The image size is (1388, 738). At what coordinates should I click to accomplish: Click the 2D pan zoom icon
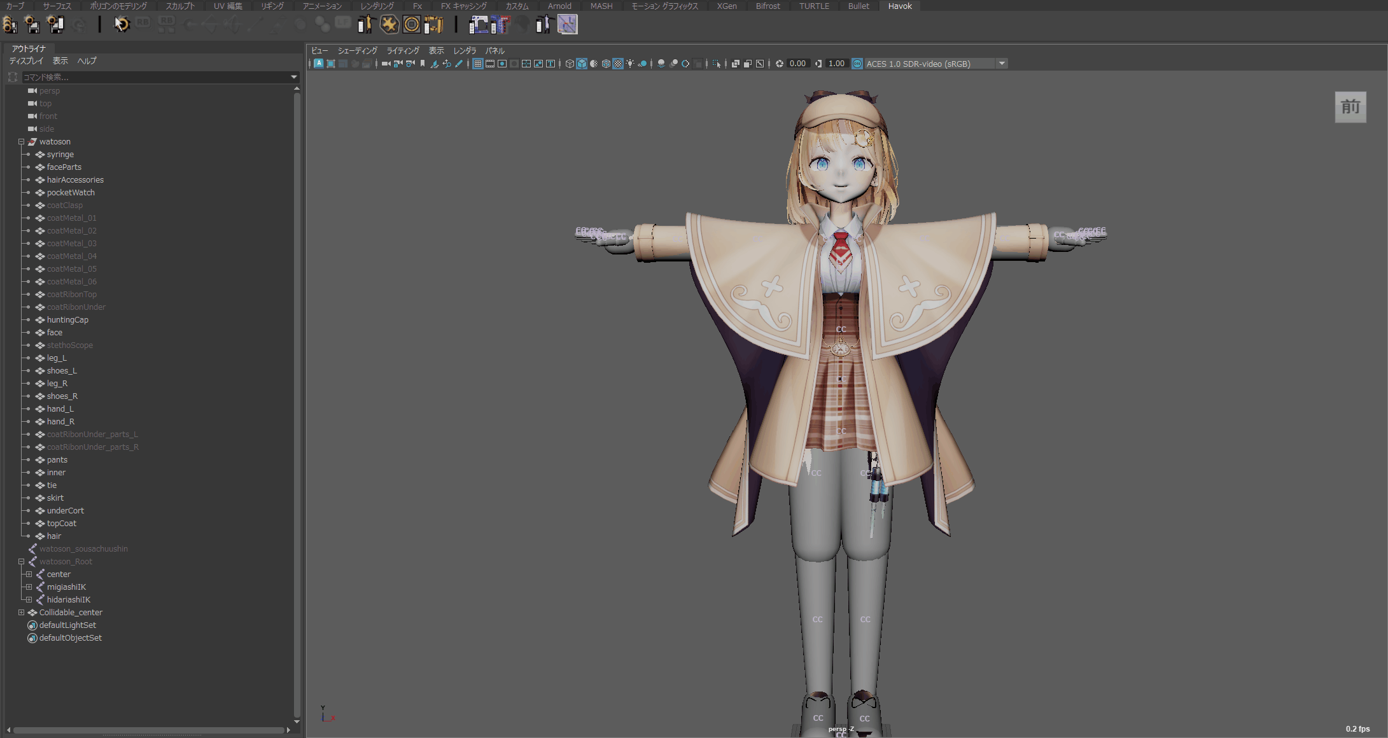[447, 64]
